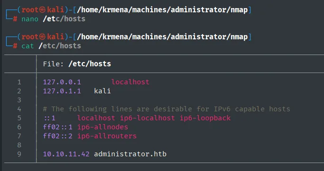Click the 'cat' command word
Viewport: 324px width, 171px height.
28,46
